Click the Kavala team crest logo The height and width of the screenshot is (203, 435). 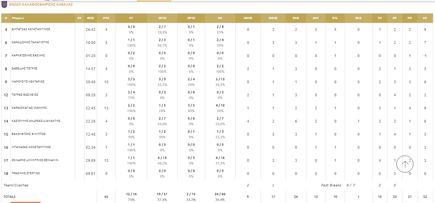click(x=4, y=5)
